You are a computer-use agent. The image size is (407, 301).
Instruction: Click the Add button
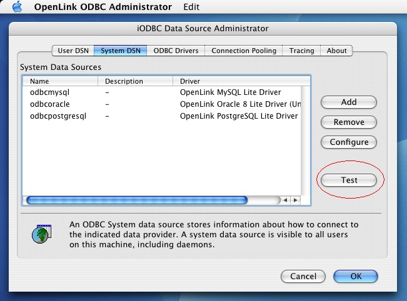(x=349, y=102)
